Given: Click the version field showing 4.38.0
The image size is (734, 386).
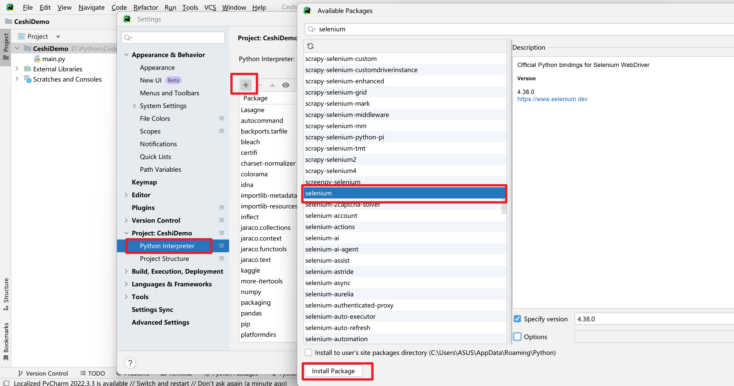Looking at the screenshot, I should click(654, 319).
